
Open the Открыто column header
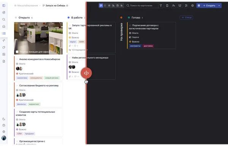[x=24, y=17]
